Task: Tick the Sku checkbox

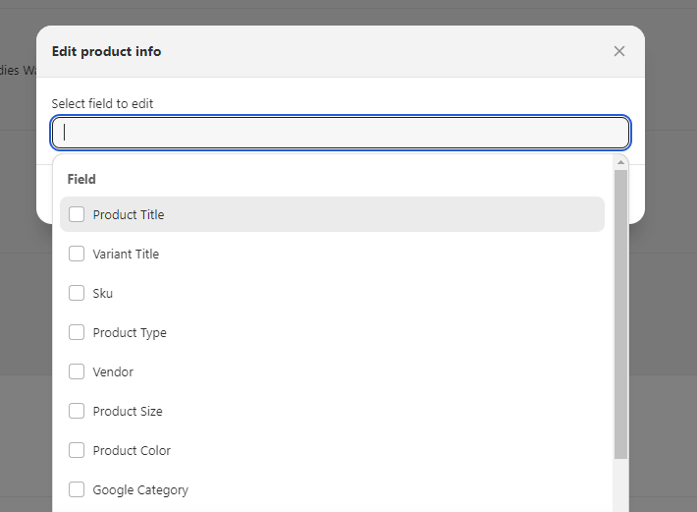Action: [x=77, y=293]
